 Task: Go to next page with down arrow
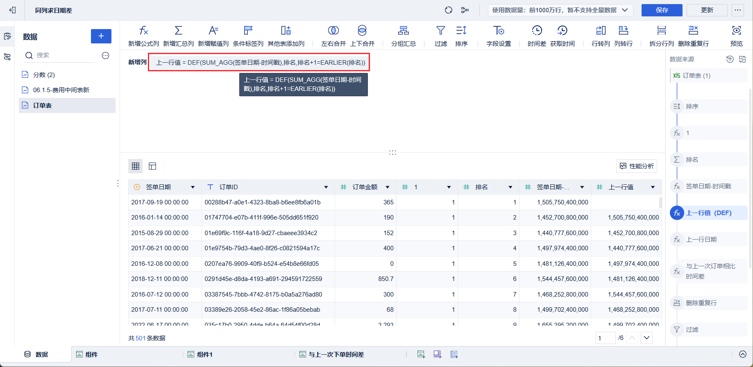click(647, 338)
